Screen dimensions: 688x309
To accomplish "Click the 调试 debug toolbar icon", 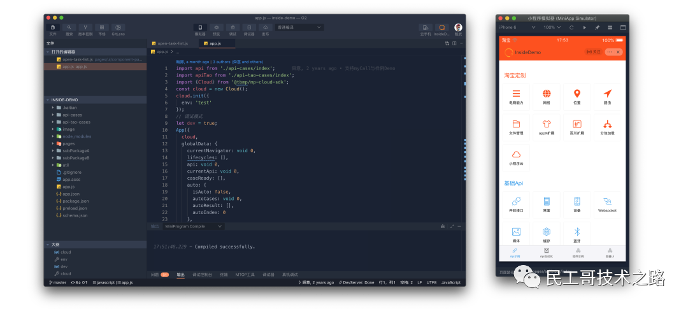I will pyautogui.click(x=233, y=27).
